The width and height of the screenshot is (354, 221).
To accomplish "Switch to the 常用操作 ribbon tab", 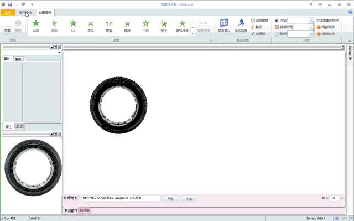I will [x=25, y=13].
